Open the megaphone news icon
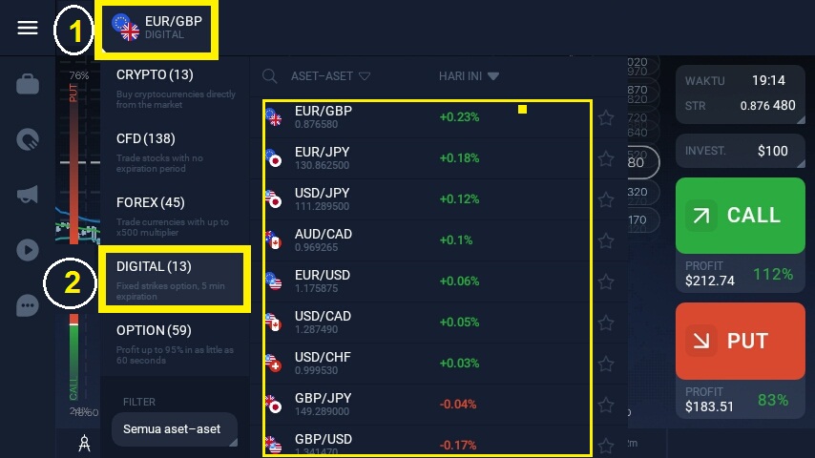The image size is (815, 458). point(28,195)
